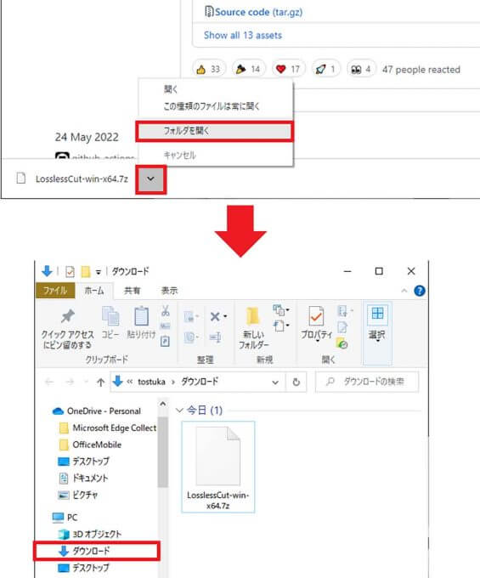Open Microsoft Edge Collect folder in tree
This screenshot has height=578, width=480.
click(x=114, y=428)
